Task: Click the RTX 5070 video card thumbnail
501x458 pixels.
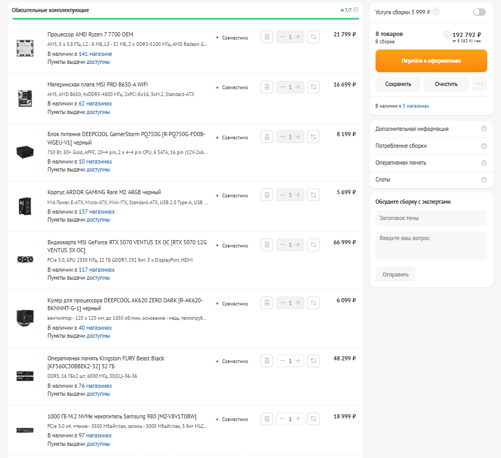Action: [25, 260]
